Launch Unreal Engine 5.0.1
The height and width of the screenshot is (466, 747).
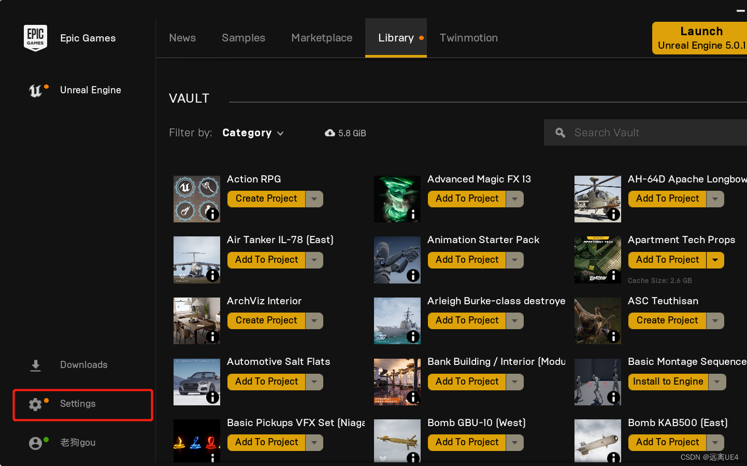(699, 38)
